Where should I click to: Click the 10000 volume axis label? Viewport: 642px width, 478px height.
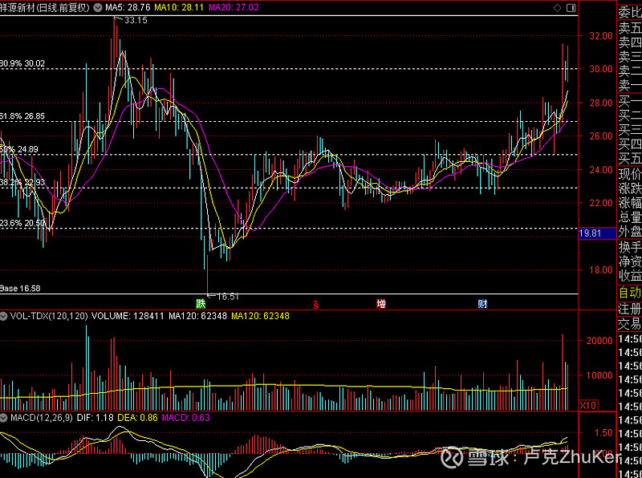(x=599, y=375)
